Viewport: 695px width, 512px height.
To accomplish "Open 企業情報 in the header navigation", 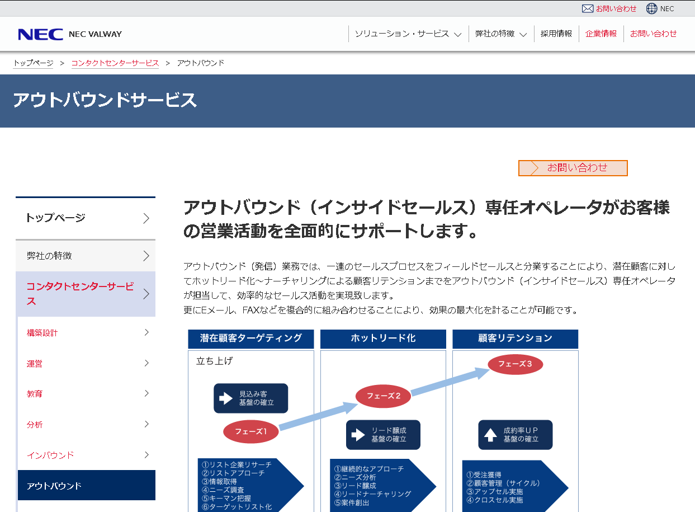I will [601, 34].
